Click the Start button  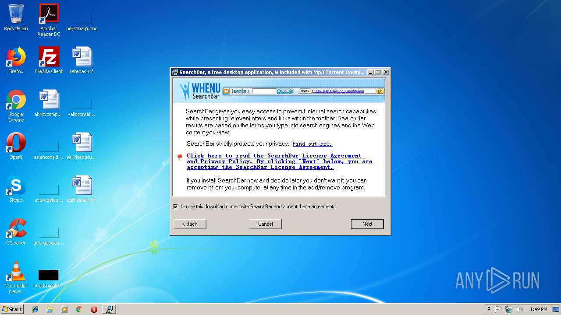[12, 309]
